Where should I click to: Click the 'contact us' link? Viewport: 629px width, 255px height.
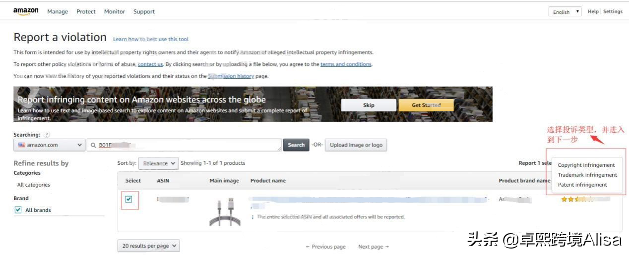[x=150, y=64]
